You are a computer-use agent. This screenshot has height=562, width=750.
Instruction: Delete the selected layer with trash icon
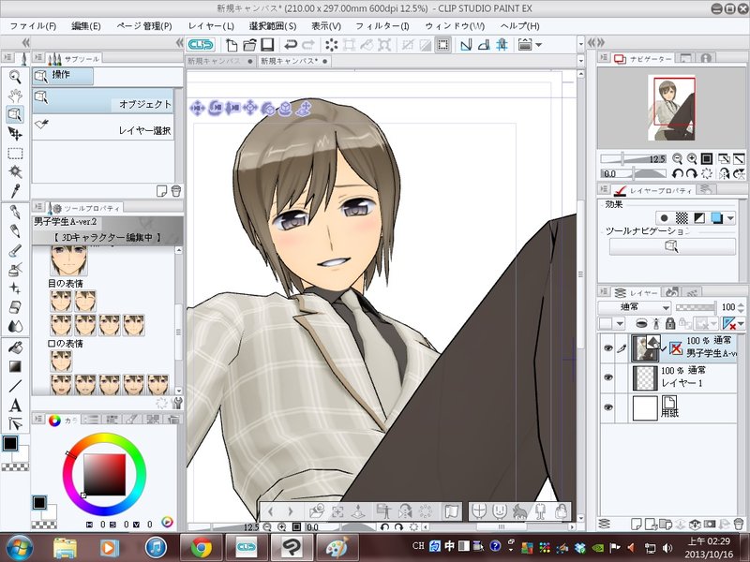(x=739, y=525)
